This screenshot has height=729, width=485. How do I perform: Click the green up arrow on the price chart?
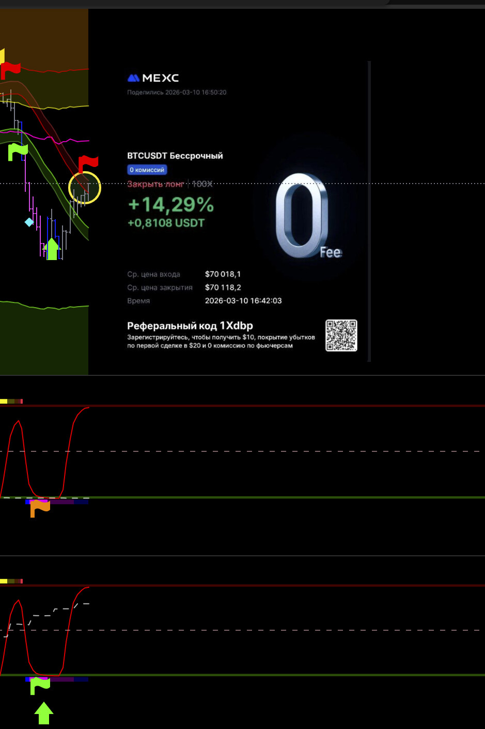[52, 249]
